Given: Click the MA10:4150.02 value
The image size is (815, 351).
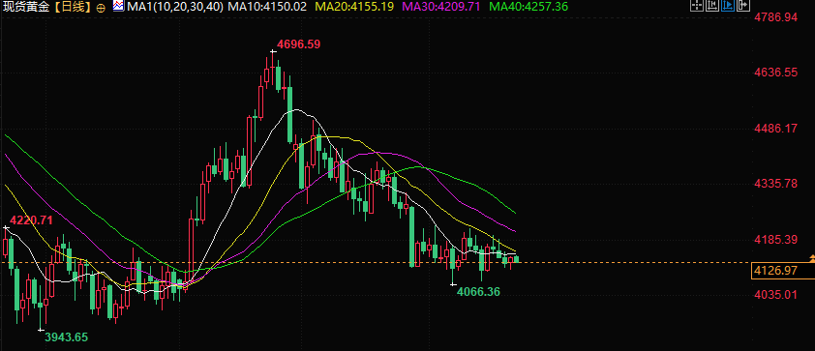Looking at the screenshot, I should click(x=266, y=7).
